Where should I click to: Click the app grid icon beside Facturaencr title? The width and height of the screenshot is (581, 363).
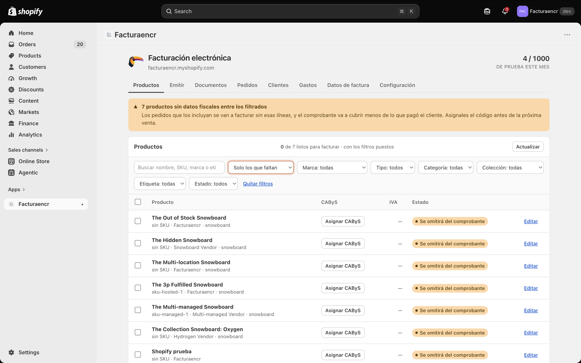[109, 35]
